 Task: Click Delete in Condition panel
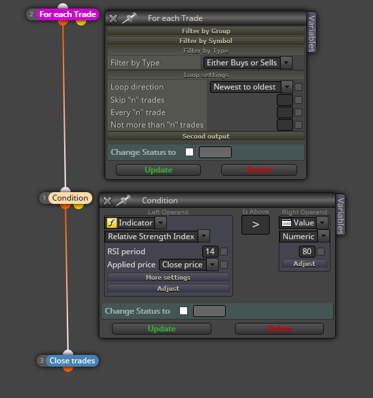[279, 329]
